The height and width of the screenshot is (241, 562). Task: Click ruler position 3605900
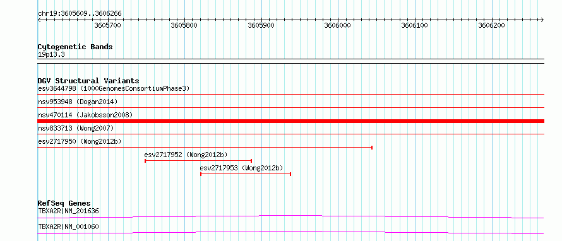tap(261, 25)
